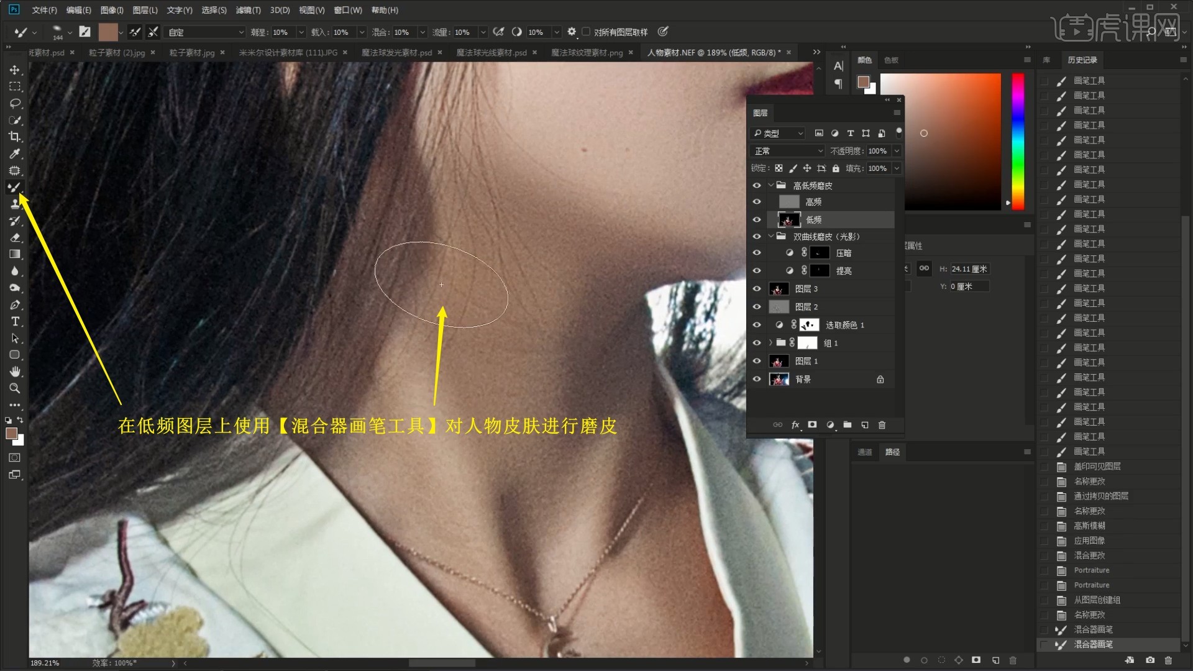Click the 通道 panel tab
1193x671 pixels.
[x=864, y=452]
